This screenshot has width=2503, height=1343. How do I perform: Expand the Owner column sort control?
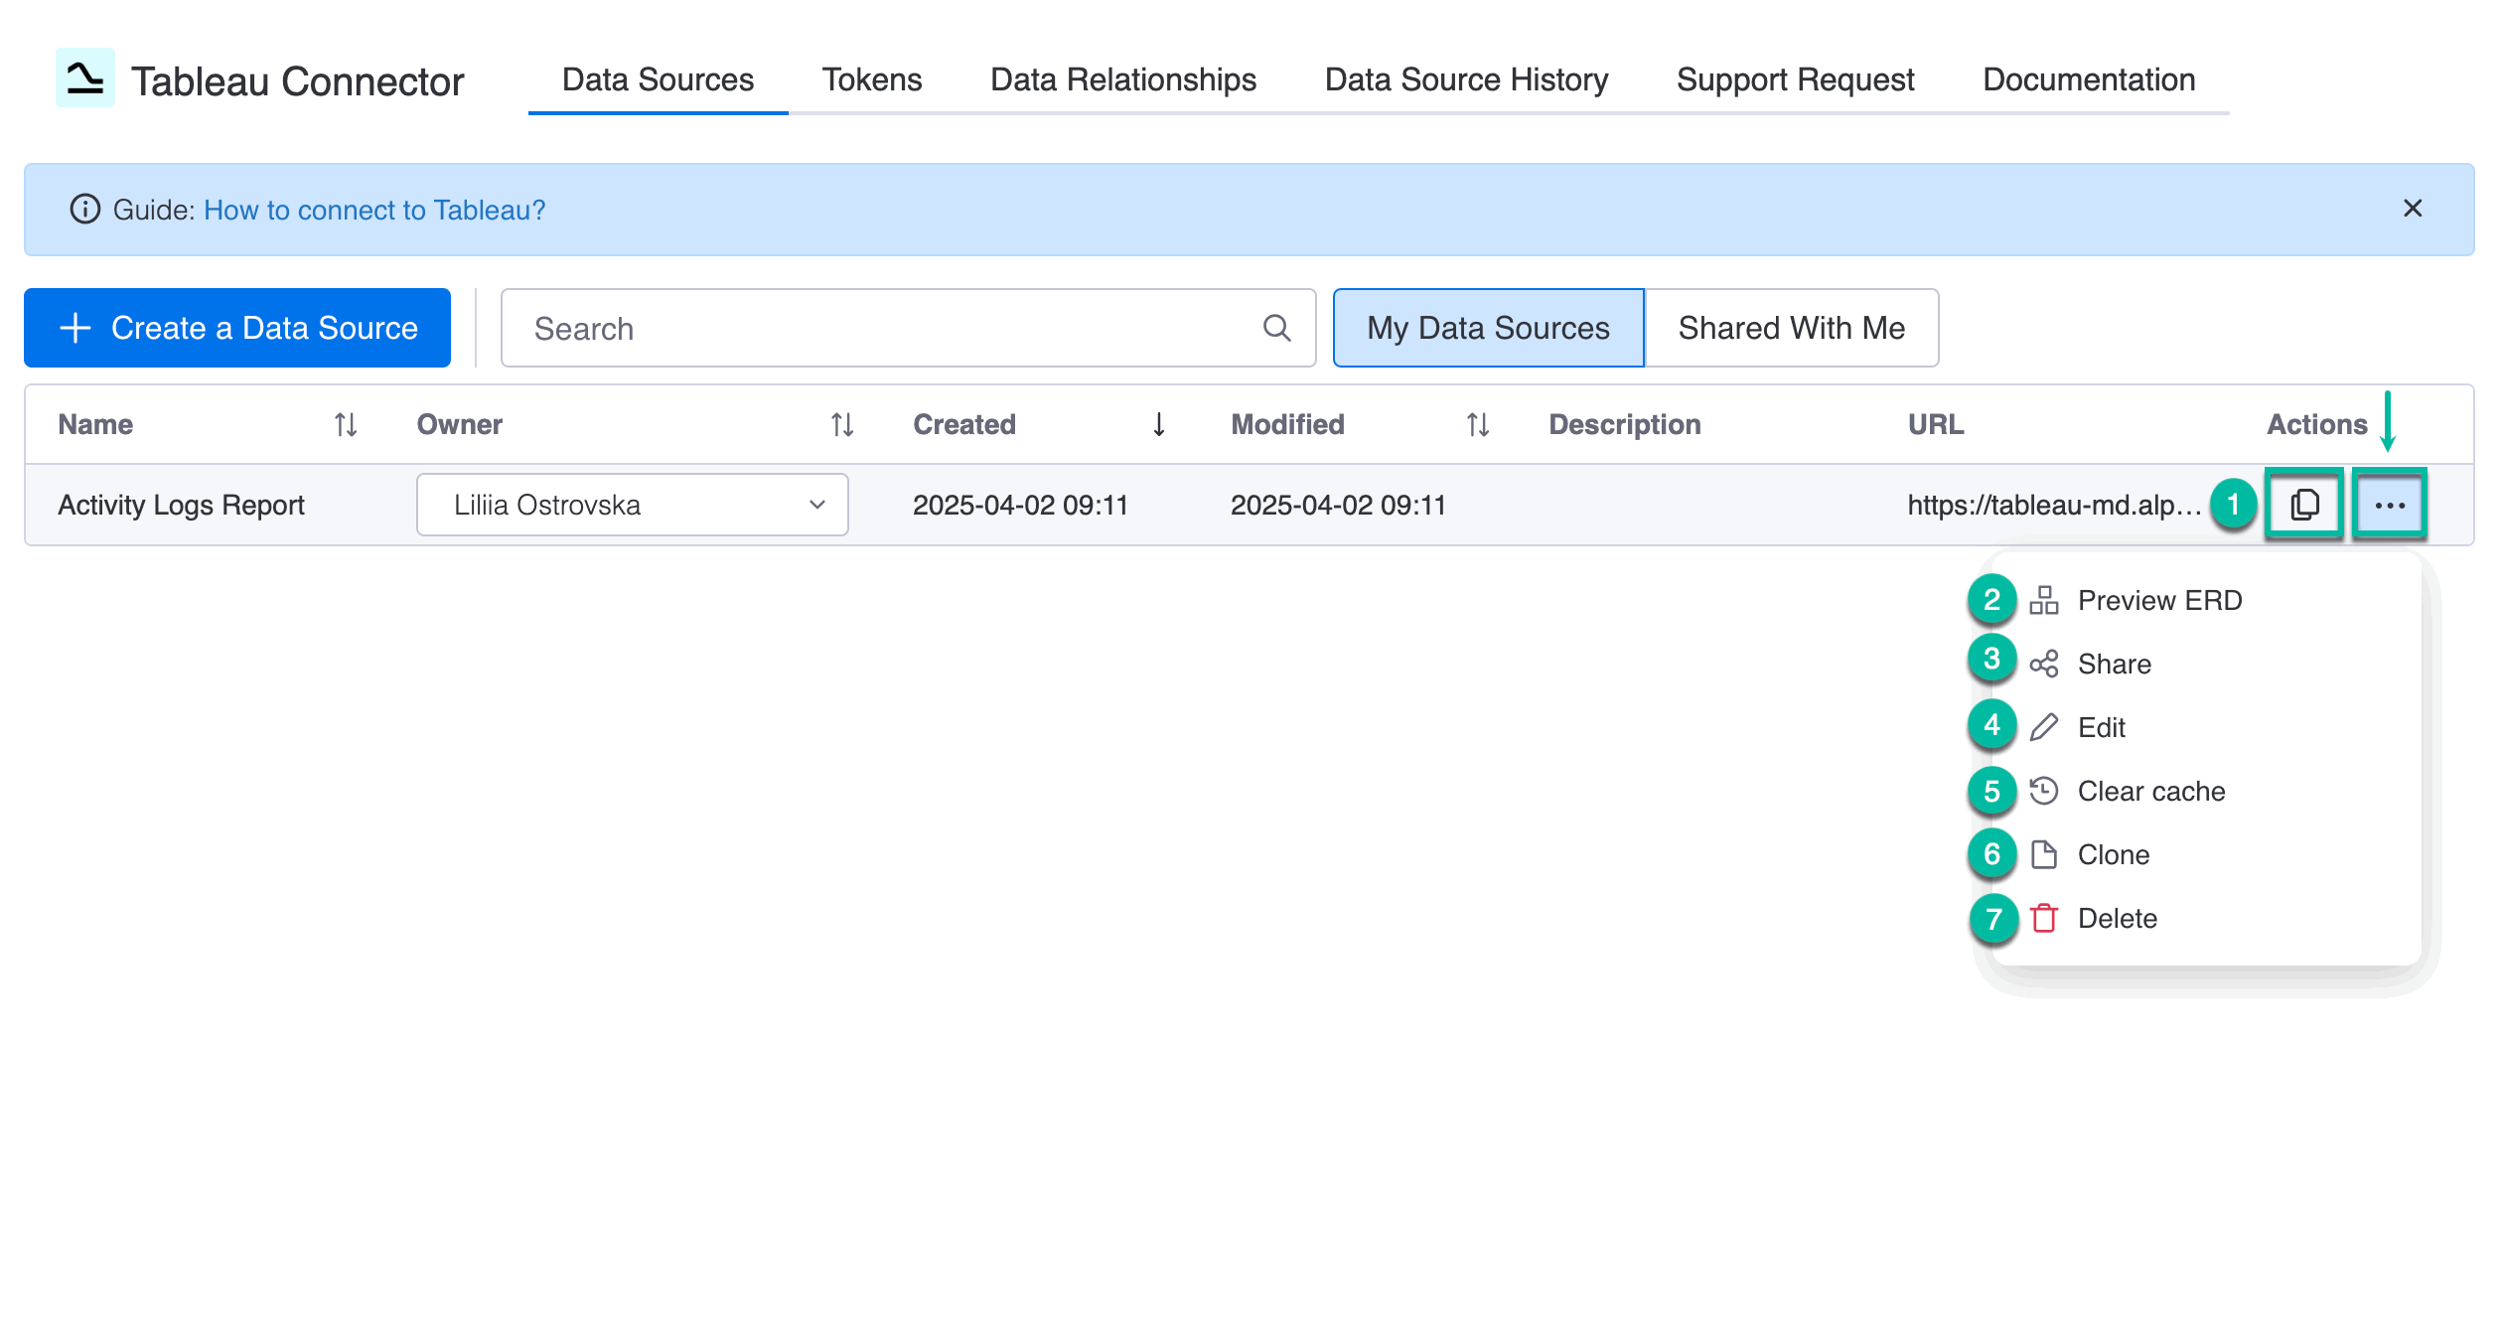pyautogui.click(x=840, y=423)
